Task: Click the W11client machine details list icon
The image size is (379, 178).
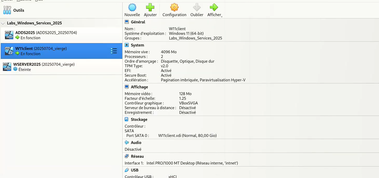Action: click(114, 51)
